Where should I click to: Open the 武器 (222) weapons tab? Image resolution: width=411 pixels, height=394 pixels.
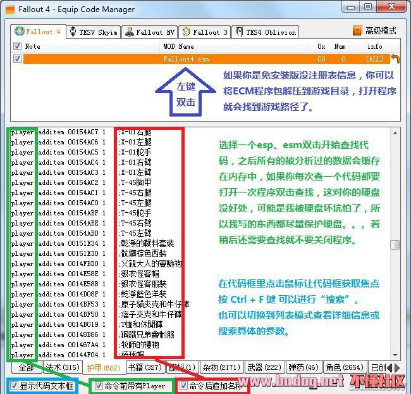click(x=264, y=367)
